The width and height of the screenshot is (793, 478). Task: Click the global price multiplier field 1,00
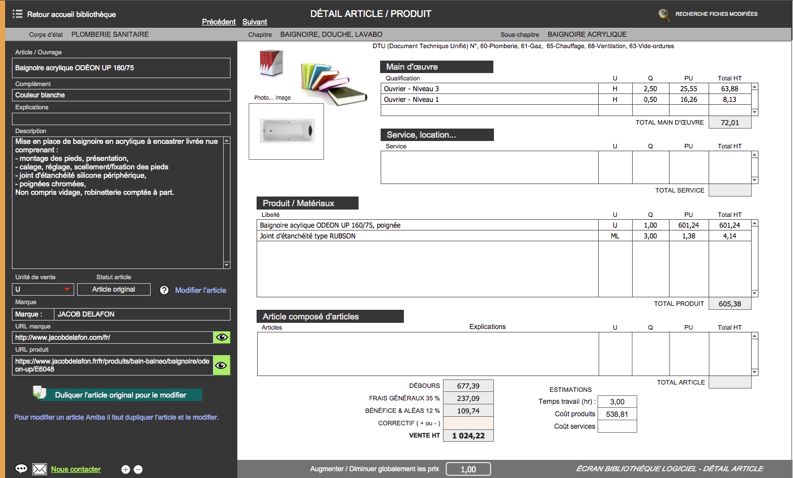[x=468, y=469]
